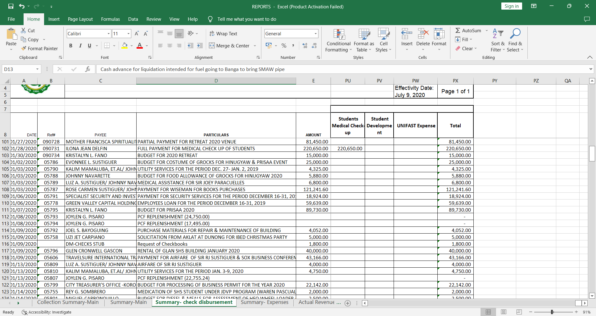Click the zoom slider handle
The image size is (596, 316).
(x=552, y=312)
